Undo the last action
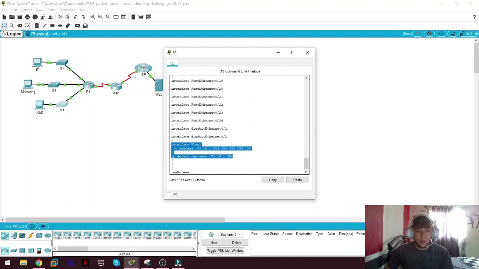479x269 pixels. (76, 17)
